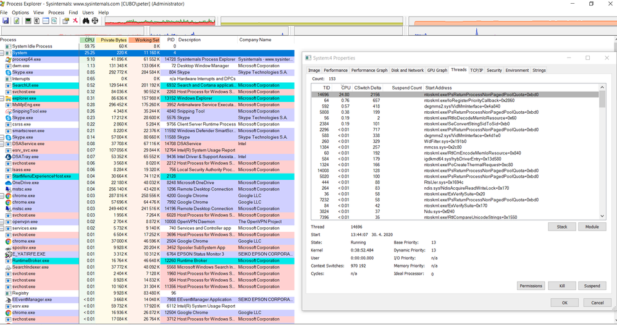Collapse the explorer.exe process tree

(x=2, y=98)
